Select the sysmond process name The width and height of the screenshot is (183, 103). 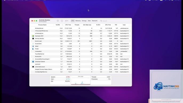(x=38, y=64)
